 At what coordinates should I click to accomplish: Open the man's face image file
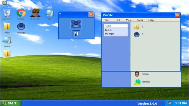(x=137, y=74)
